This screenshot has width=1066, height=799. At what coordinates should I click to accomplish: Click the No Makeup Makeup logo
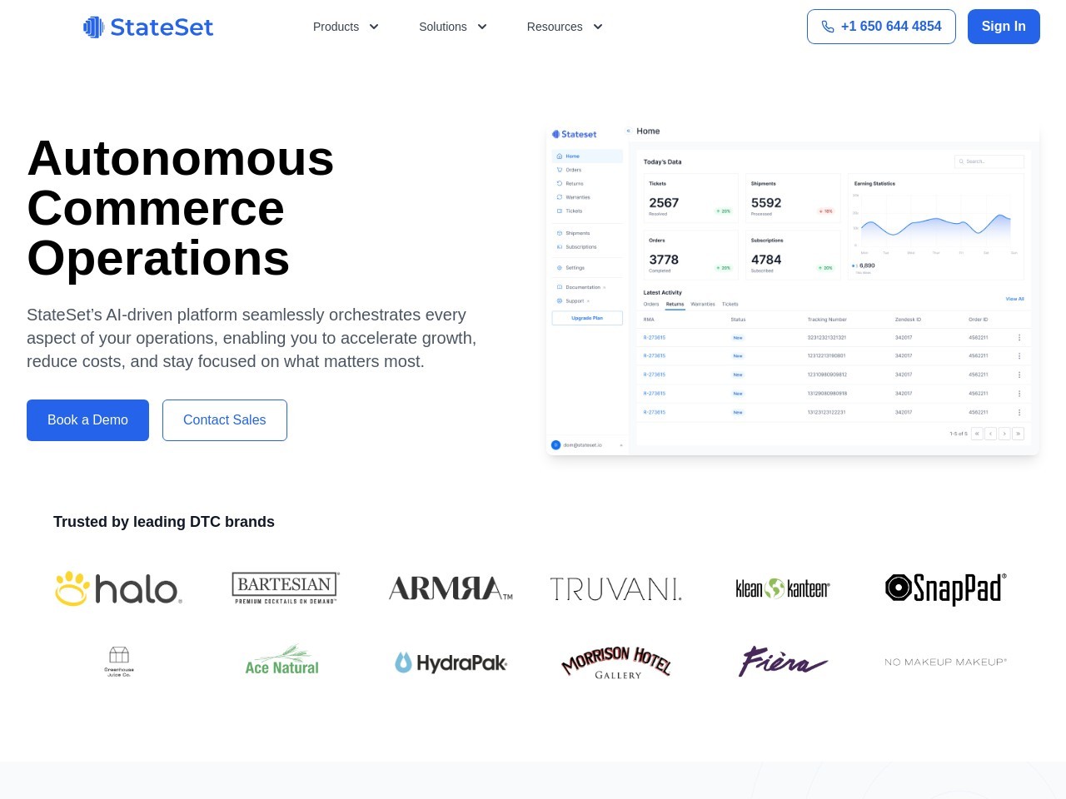[x=946, y=662]
